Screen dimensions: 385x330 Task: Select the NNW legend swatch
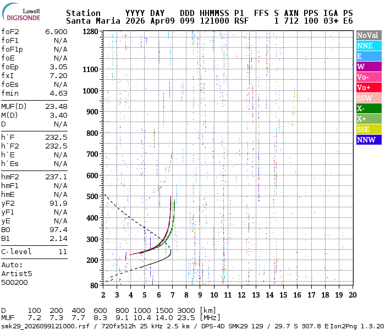point(369,140)
